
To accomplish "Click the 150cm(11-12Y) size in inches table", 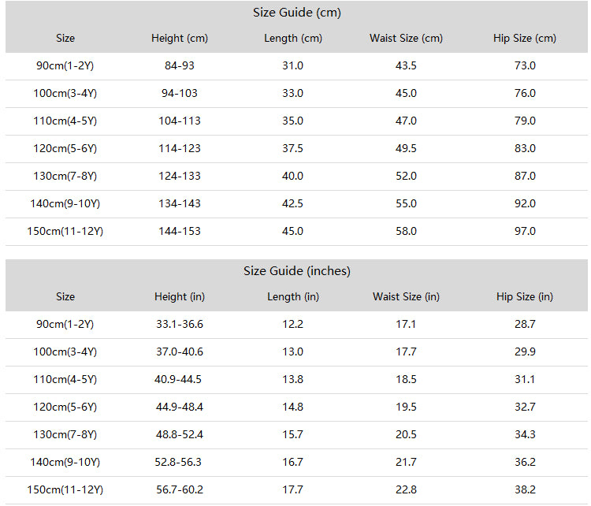I will pyautogui.click(x=65, y=489).
